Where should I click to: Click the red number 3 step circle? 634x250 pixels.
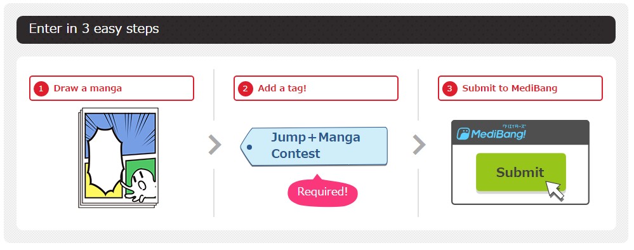449,89
